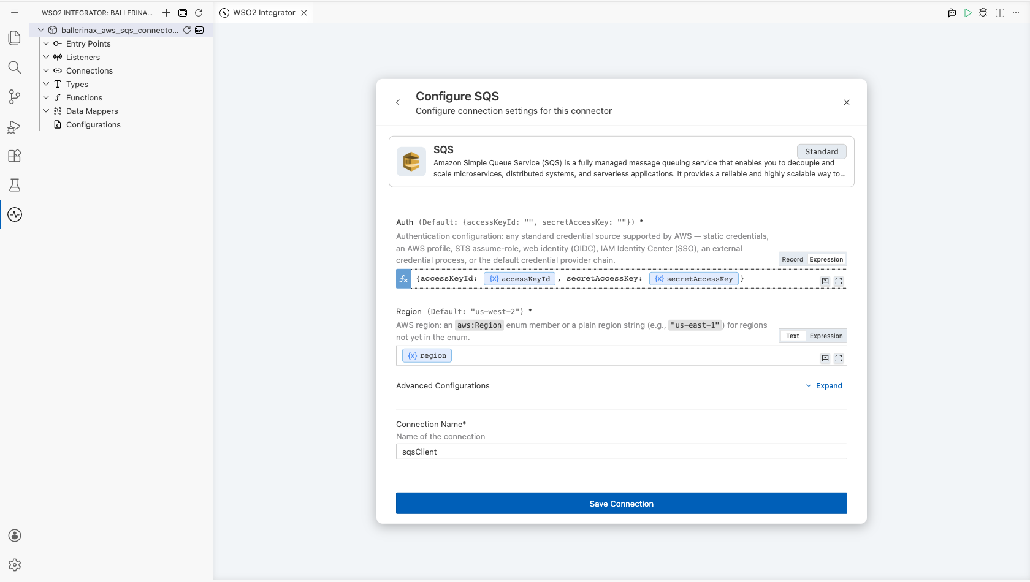
Task: Click the green Run play icon
Action: [968, 12]
